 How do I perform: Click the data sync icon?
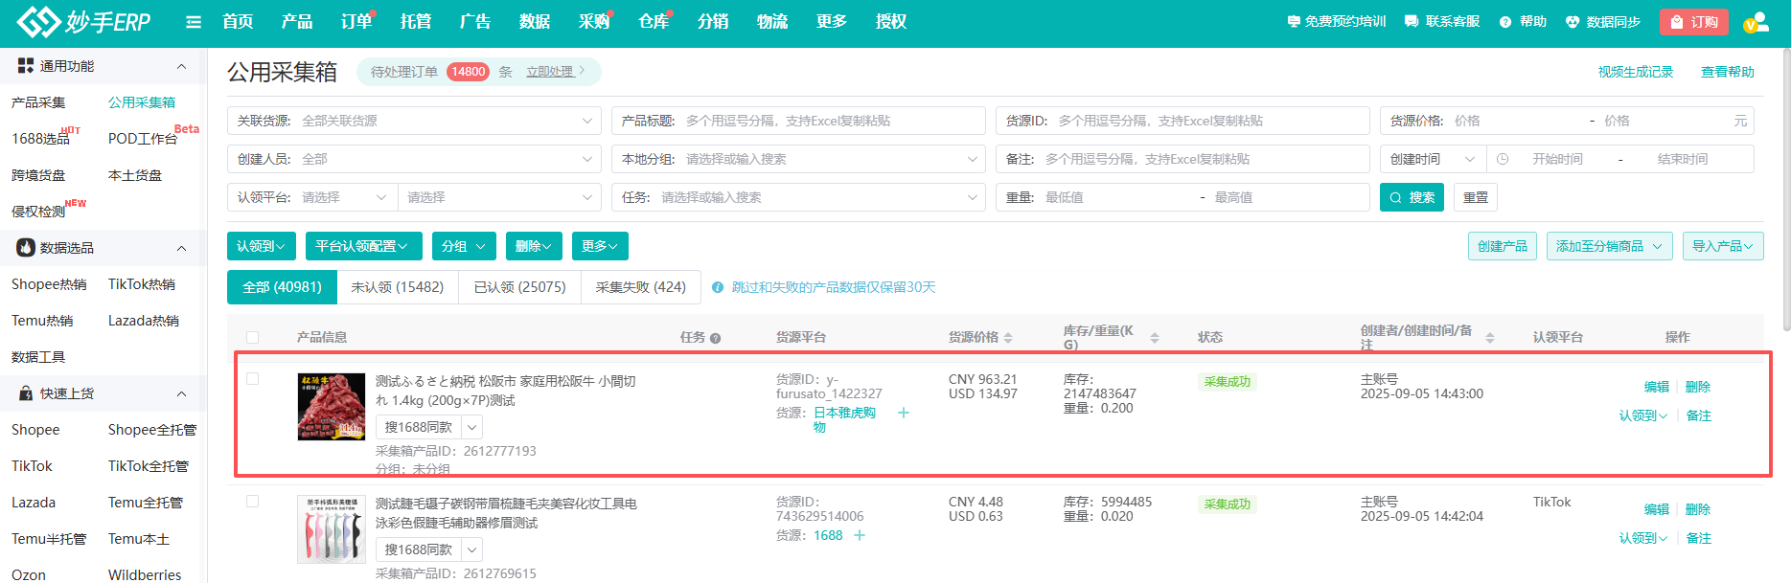pyautogui.click(x=1572, y=22)
